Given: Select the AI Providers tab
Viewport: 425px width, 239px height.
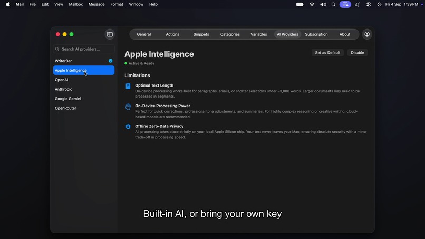Looking at the screenshot, I should point(287,34).
